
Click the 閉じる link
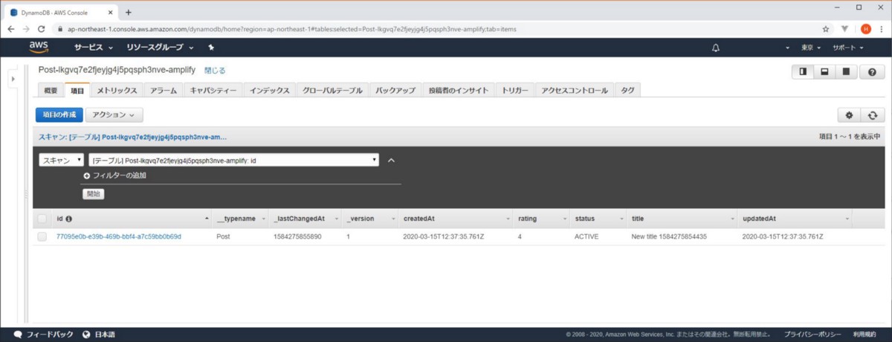tap(215, 71)
